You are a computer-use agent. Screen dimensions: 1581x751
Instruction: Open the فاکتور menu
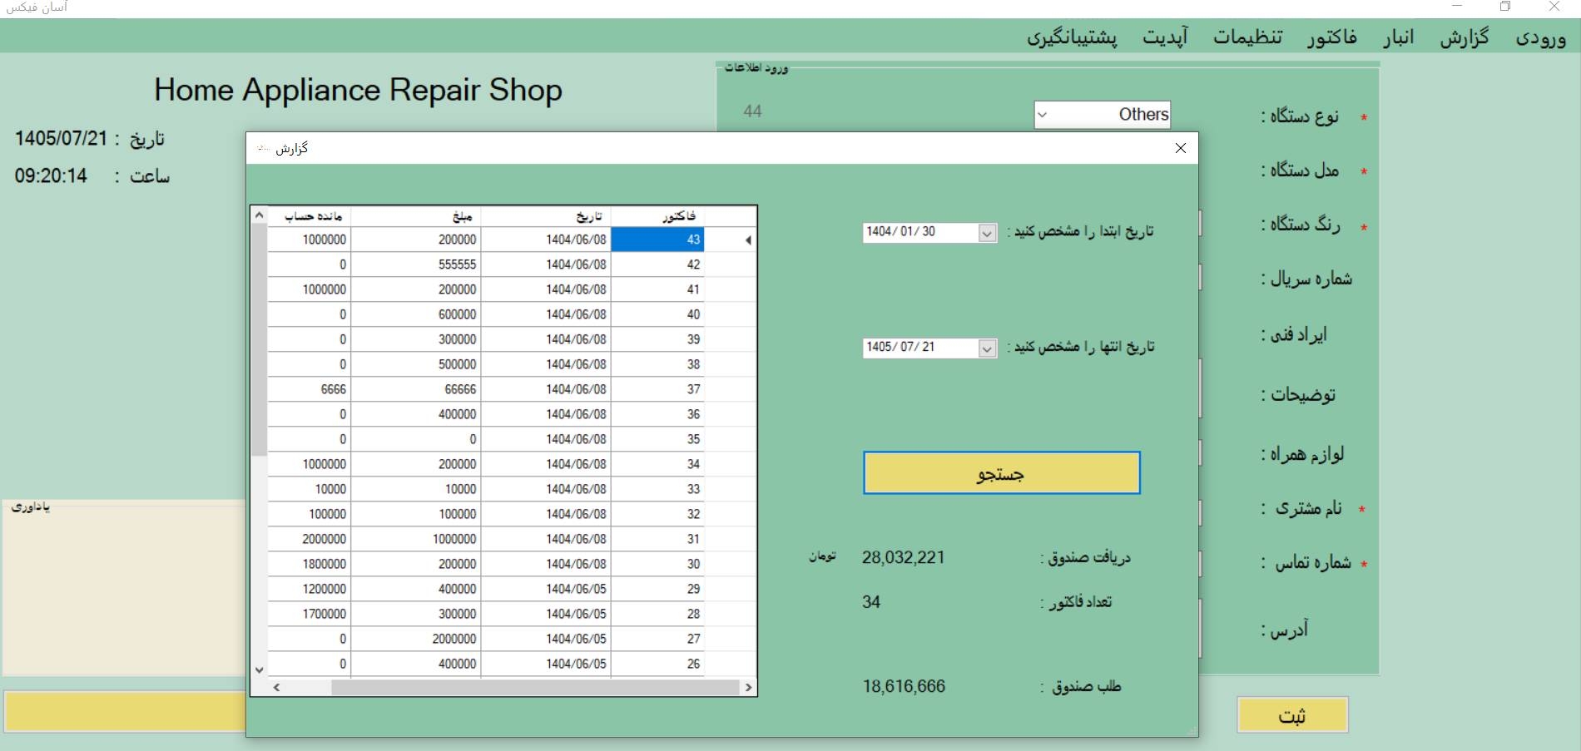[1331, 38]
